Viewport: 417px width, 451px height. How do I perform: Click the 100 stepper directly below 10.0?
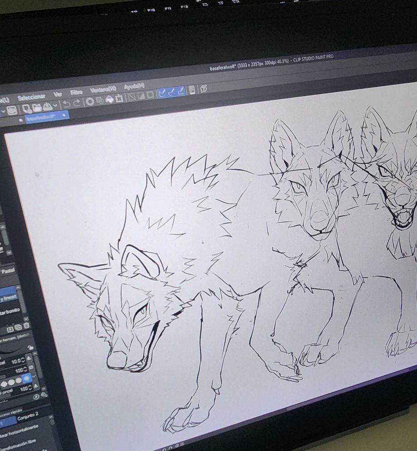[x=25, y=370]
